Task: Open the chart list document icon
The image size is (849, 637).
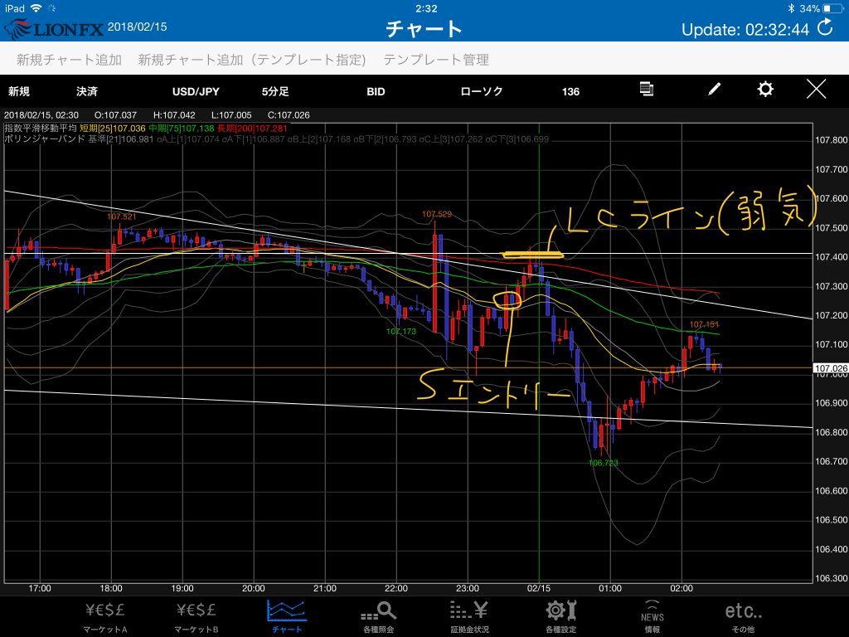Action: 648,90
